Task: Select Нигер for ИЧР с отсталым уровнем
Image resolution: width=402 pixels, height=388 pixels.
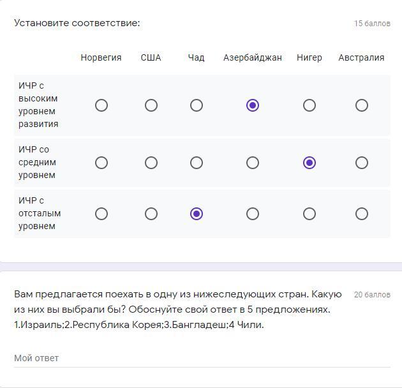Action: point(309,214)
